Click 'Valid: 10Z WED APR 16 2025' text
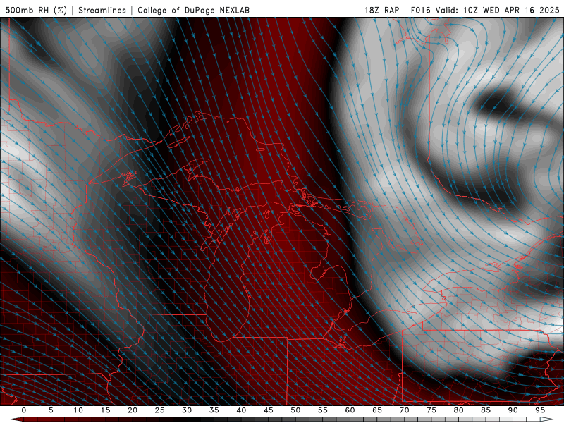The height and width of the screenshot is (423, 564). [x=498, y=10]
